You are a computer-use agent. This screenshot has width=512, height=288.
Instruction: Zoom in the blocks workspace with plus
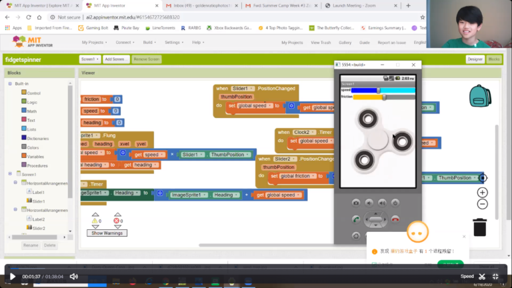point(482,192)
